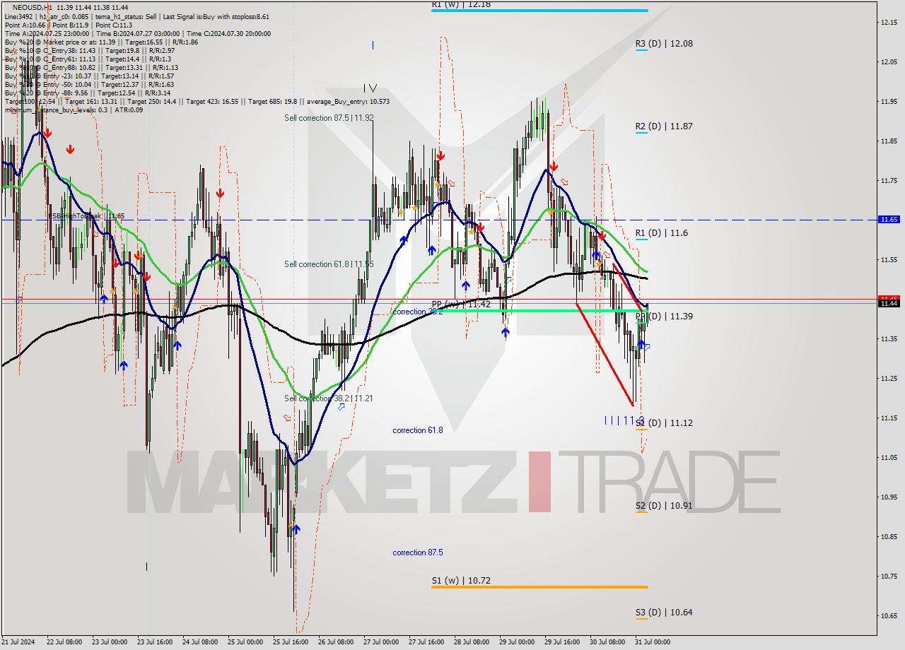The height and width of the screenshot is (650, 905).
Task: Select the 12.15 price axis label
Action: pyautogui.click(x=888, y=23)
